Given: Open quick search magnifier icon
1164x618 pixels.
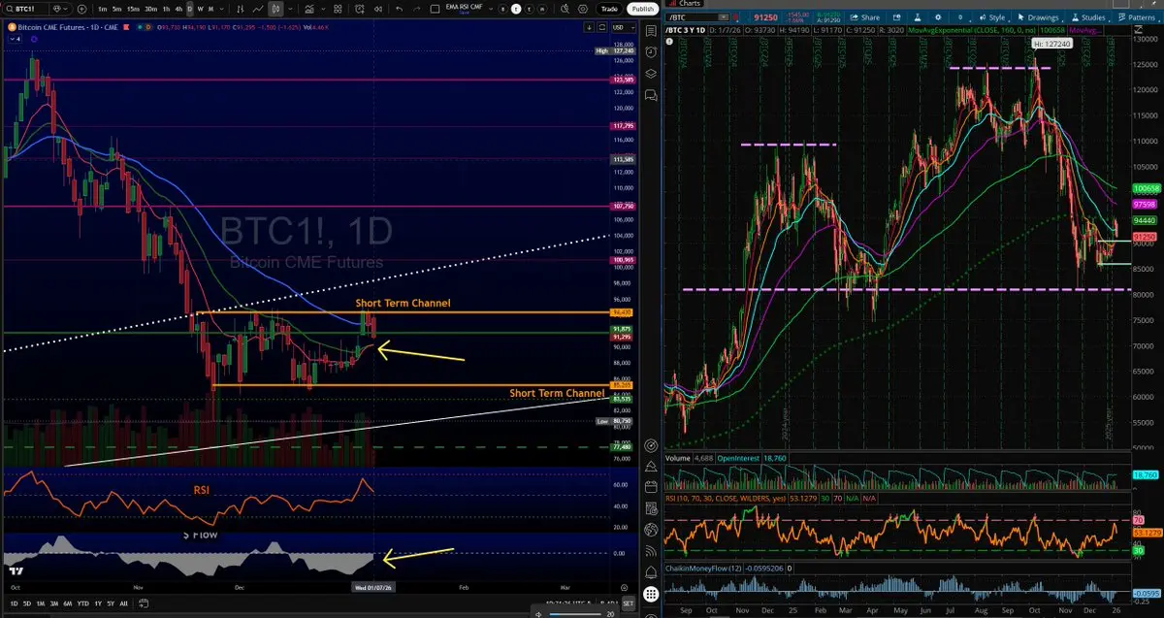Looking at the screenshot, I should [x=565, y=9].
